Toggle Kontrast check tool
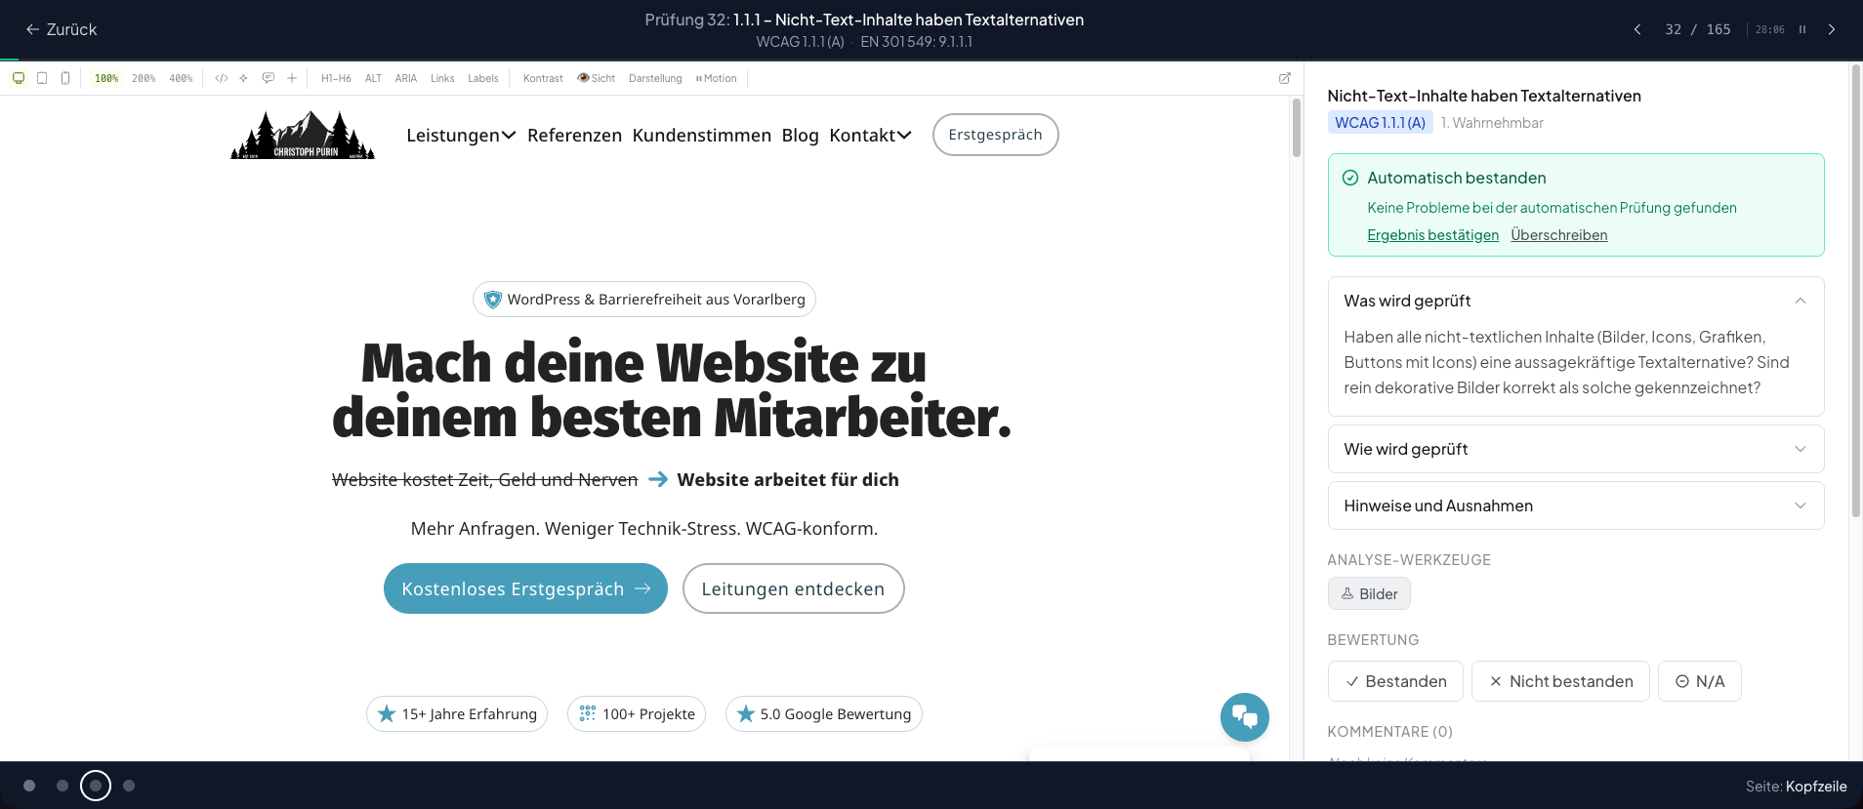Image resolution: width=1863 pixels, height=809 pixels. pos(543,78)
